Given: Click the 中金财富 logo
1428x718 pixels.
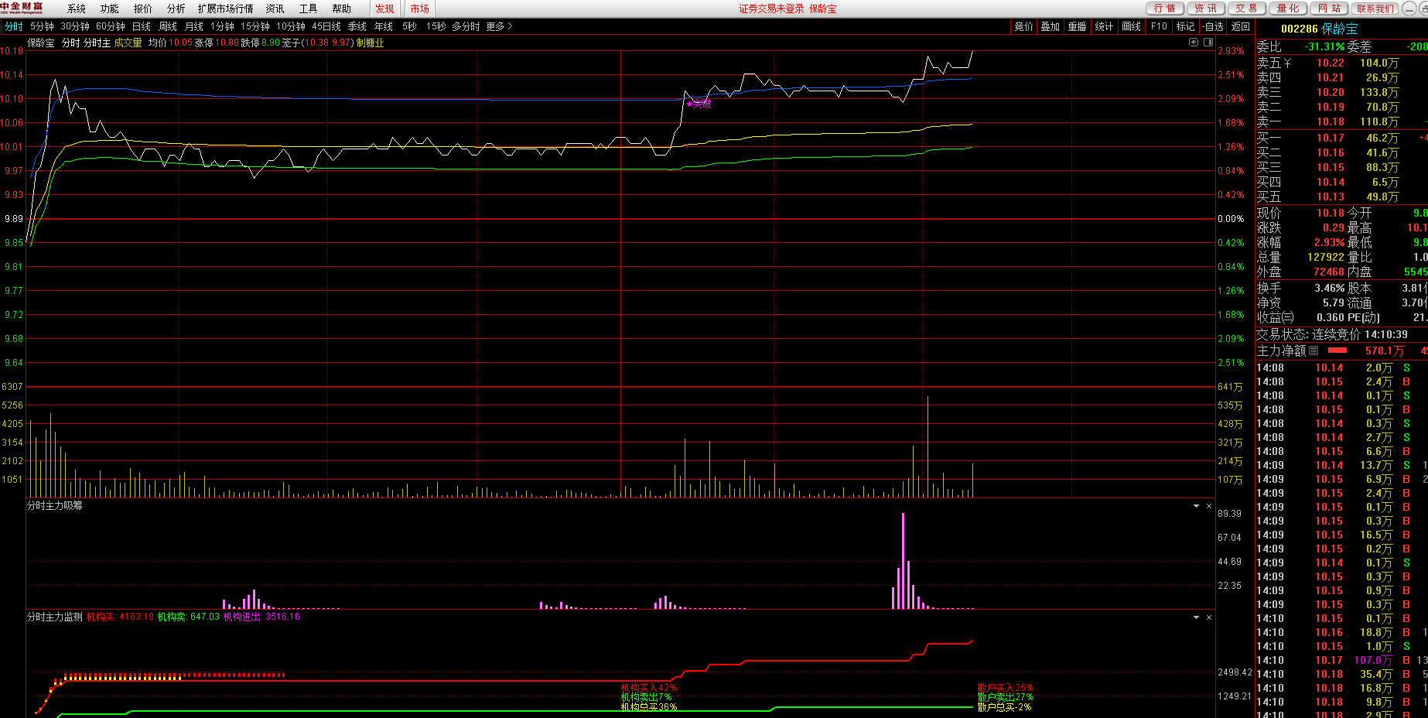Looking at the screenshot, I should point(22,8).
